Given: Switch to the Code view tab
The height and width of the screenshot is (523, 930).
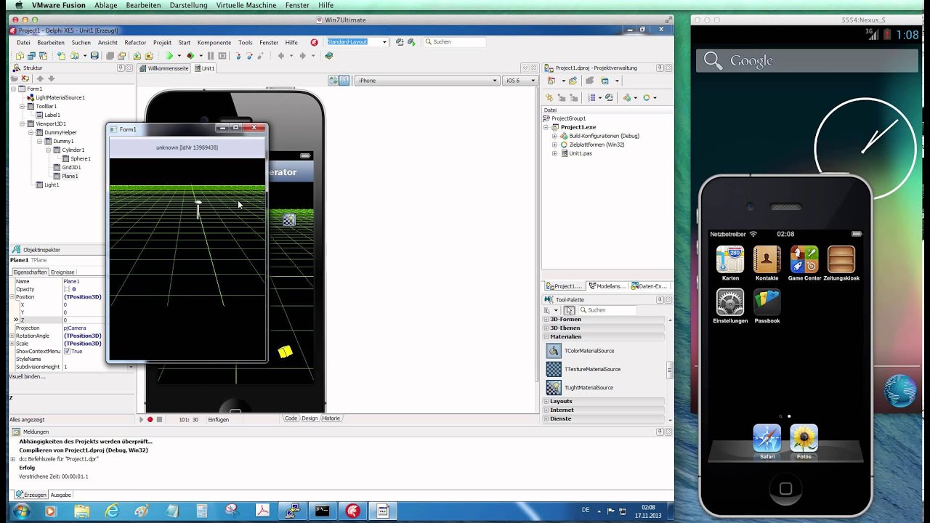Looking at the screenshot, I should click(x=291, y=418).
